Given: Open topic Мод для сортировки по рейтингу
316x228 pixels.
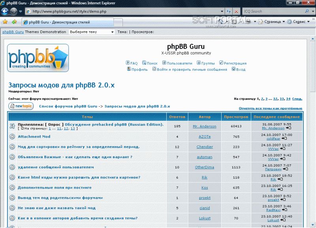Looking at the screenshot, I should (79, 147).
